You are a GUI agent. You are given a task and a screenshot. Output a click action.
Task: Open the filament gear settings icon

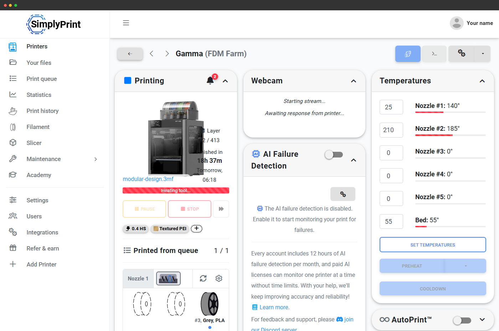pyautogui.click(x=219, y=278)
